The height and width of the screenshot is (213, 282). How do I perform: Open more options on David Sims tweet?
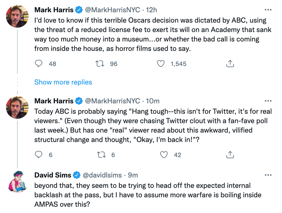click(x=268, y=175)
